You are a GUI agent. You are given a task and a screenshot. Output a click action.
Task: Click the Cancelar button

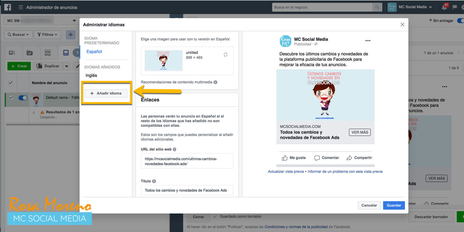point(369,205)
